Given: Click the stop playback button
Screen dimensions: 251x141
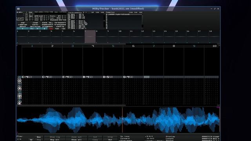Looking at the screenshot, I should [x=44, y=29].
